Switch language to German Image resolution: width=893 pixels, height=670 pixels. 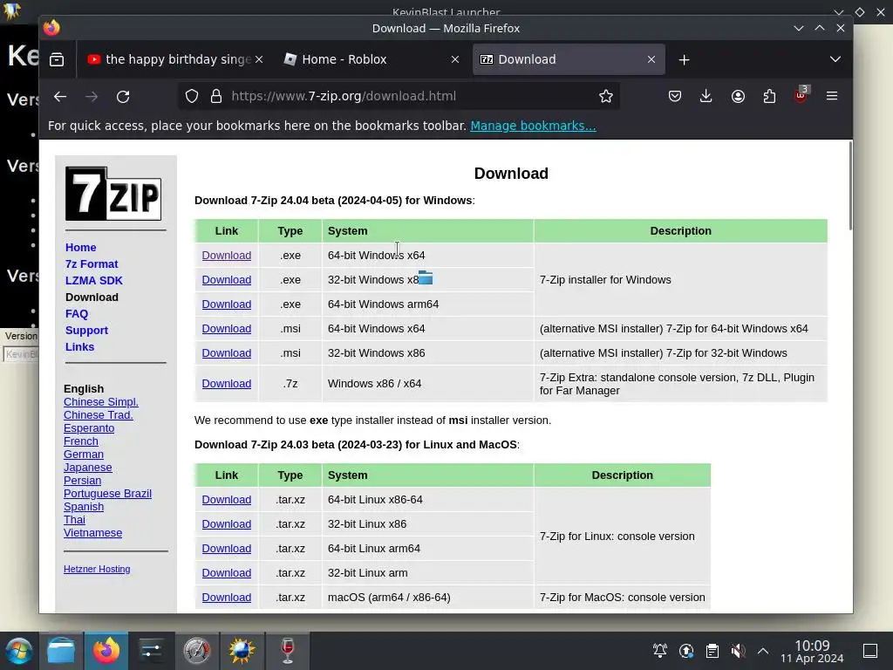coord(84,454)
